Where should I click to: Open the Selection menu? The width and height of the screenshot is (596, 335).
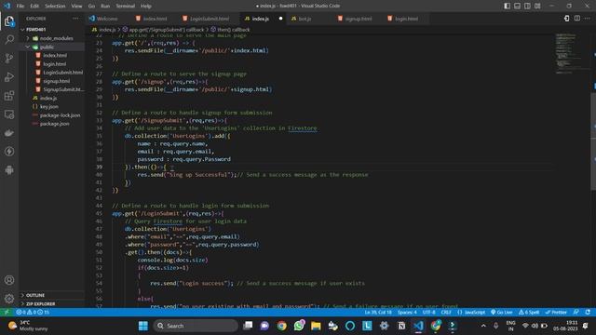[x=55, y=7]
